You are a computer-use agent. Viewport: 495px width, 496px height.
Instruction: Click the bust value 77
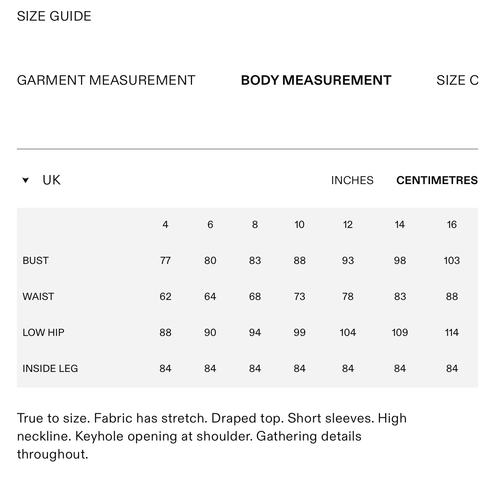(165, 261)
